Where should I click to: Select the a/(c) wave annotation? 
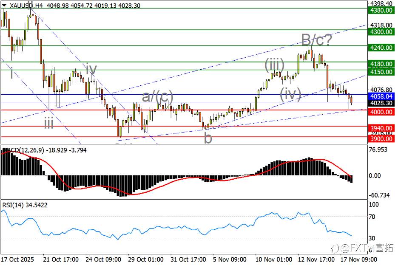click(x=157, y=97)
